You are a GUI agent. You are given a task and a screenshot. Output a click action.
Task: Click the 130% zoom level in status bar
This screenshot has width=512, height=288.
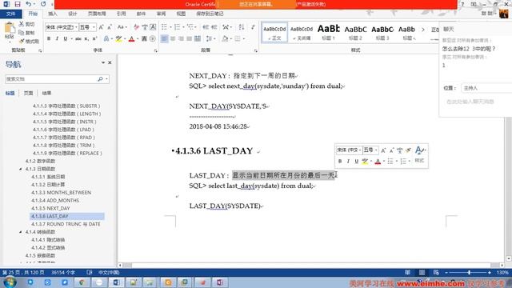click(x=502, y=272)
